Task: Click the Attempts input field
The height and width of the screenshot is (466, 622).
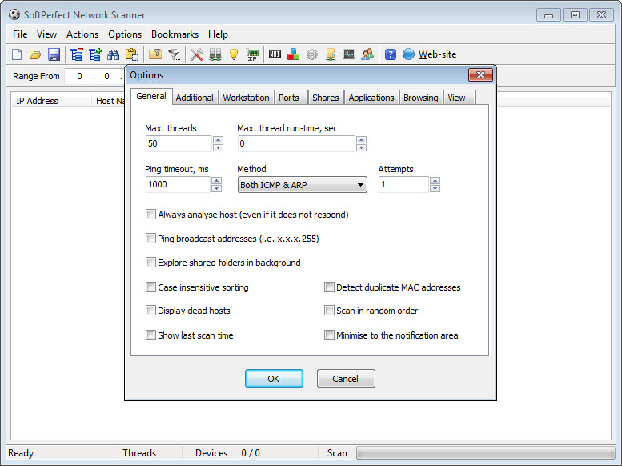Action: coord(403,185)
